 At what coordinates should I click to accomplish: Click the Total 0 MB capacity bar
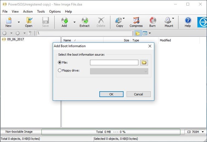coord(111,132)
